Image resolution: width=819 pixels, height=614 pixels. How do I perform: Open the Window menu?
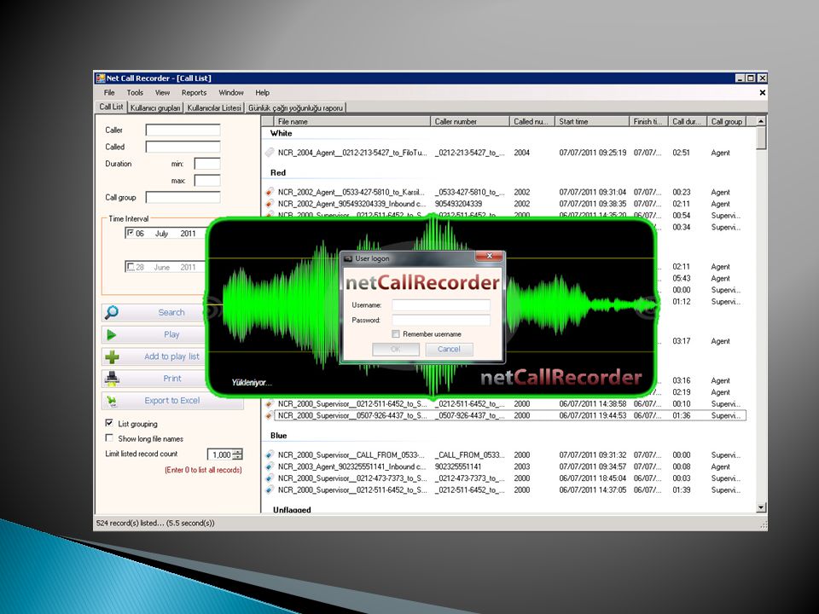[231, 92]
